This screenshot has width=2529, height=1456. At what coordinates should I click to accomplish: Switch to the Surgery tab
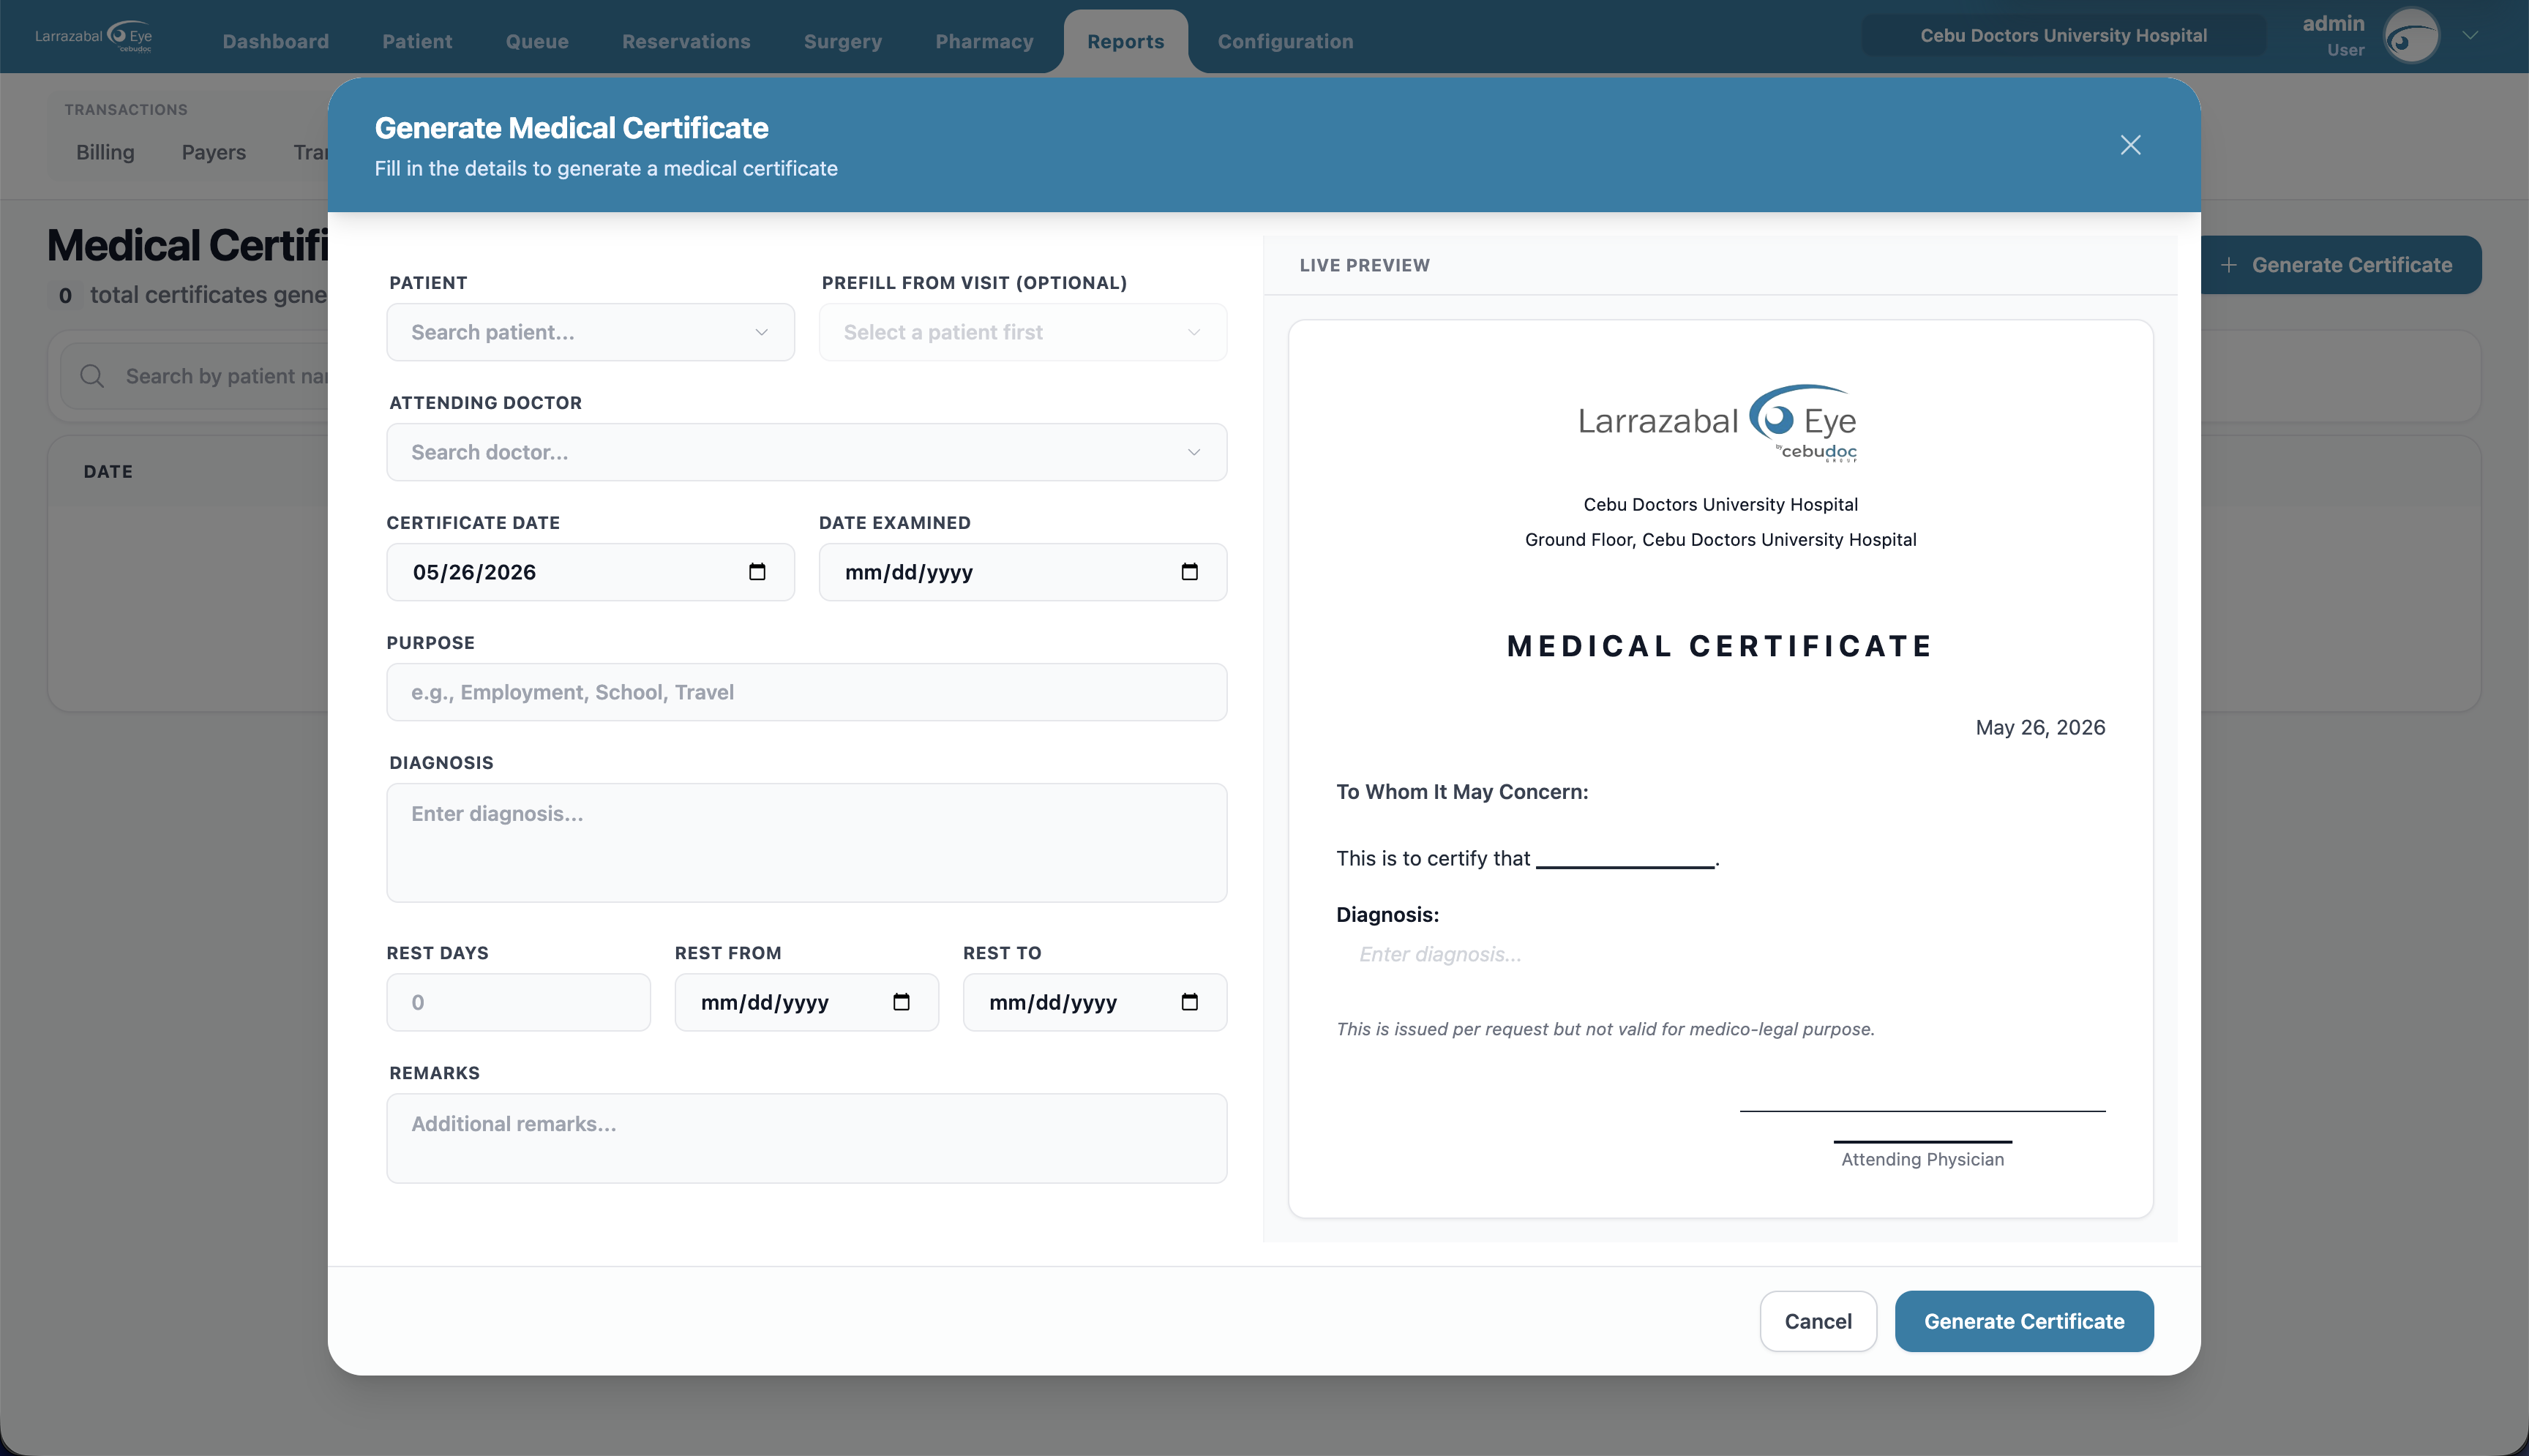tap(843, 41)
